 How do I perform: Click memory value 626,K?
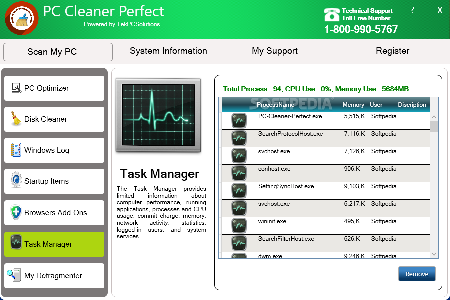pyautogui.click(x=352, y=239)
